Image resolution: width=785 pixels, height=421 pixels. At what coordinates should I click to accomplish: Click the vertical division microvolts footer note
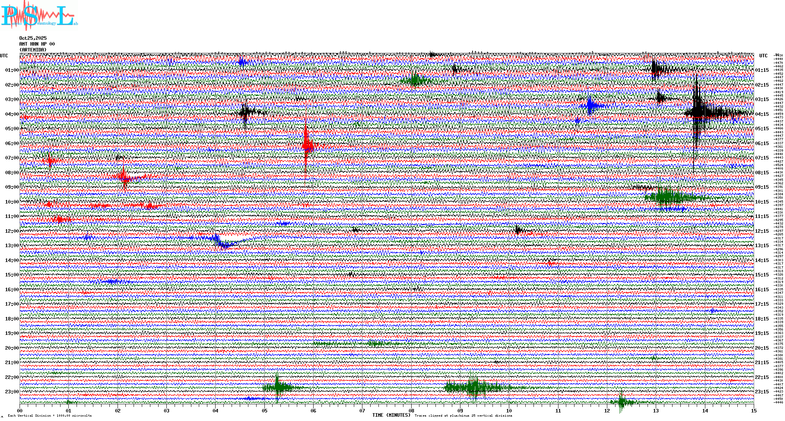[50, 416]
